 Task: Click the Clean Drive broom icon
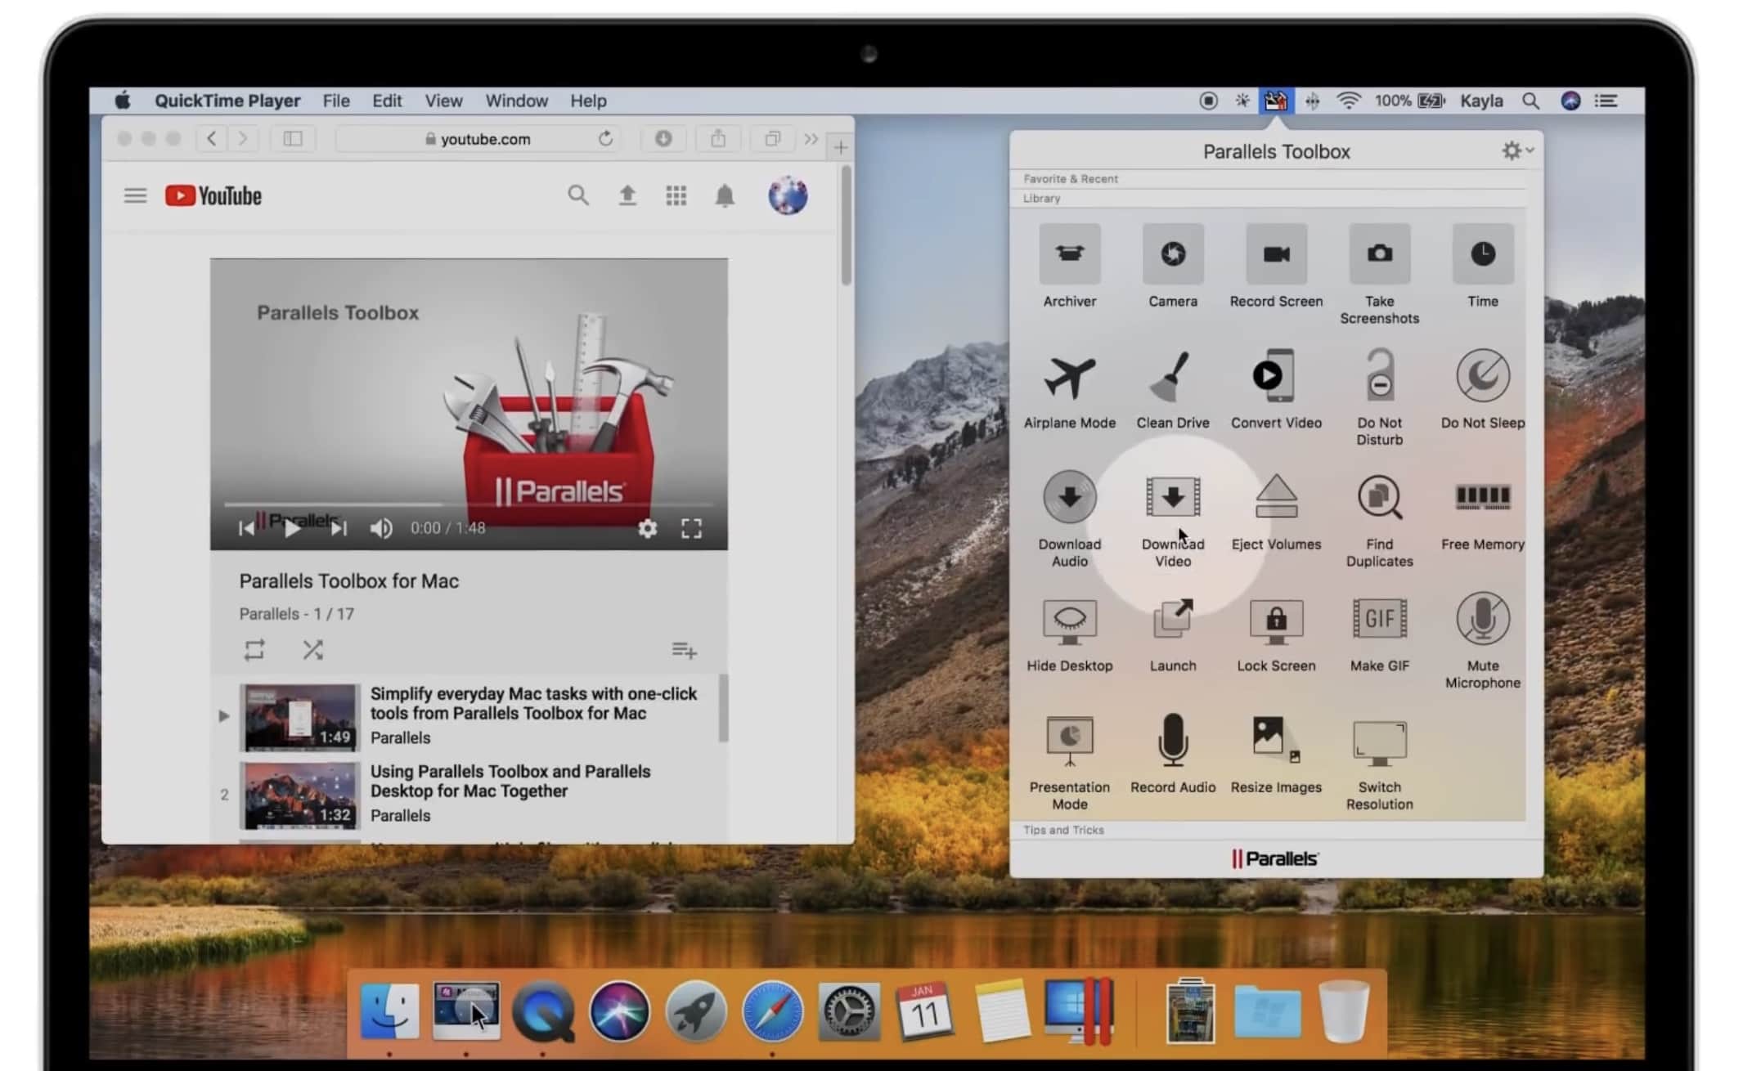point(1172,377)
